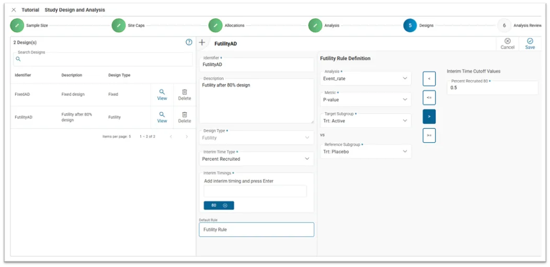The image size is (550, 267).
Task: Select the greater-than-or-equal operator
Action: click(429, 135)
